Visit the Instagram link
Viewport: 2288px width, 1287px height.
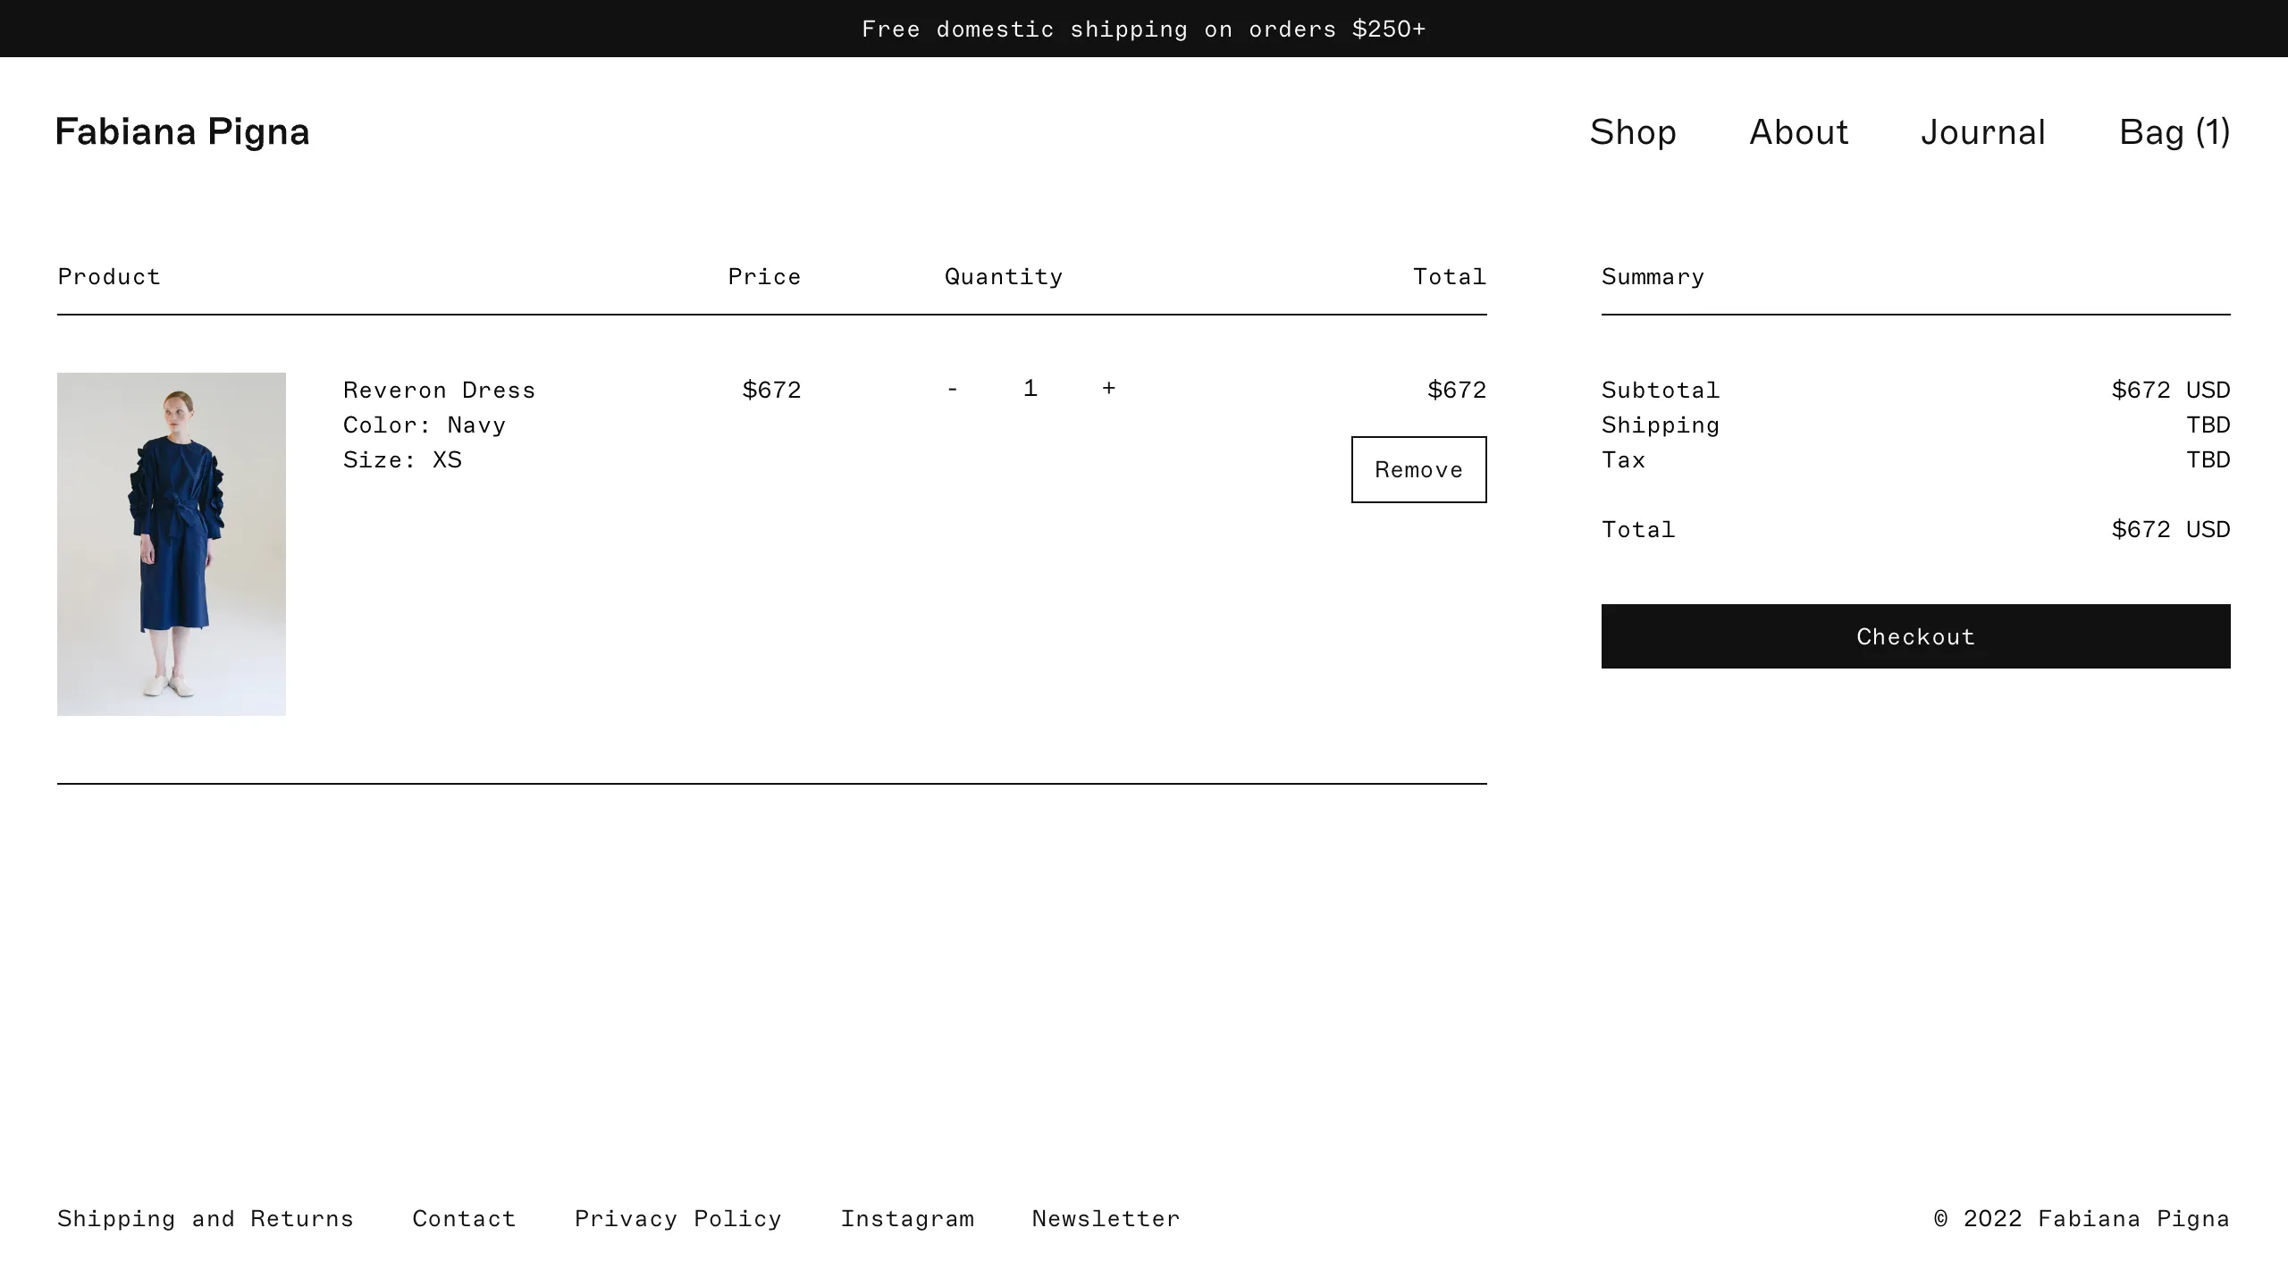click(908, 1218)
